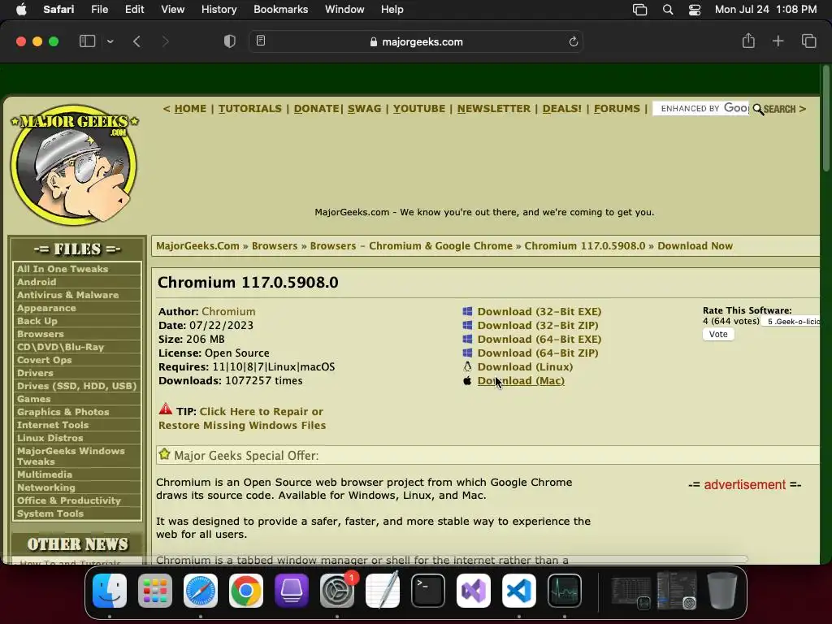
Task: Open Google Chrome from the Dock
Action: point(245,590)
